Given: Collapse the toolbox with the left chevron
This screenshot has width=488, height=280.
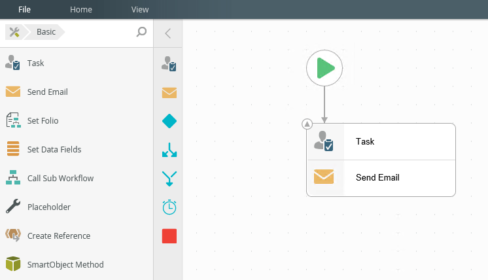Looking at the screenshot, I should [x=167, y=33].
